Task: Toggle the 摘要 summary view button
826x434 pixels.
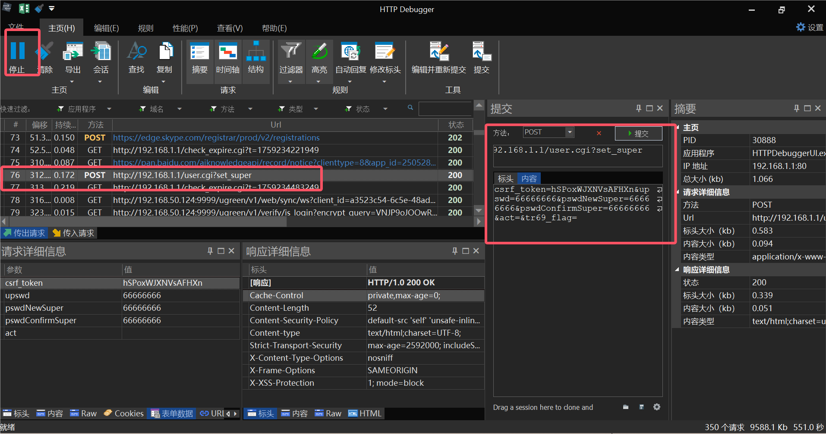Action: (x=199, y=52)
